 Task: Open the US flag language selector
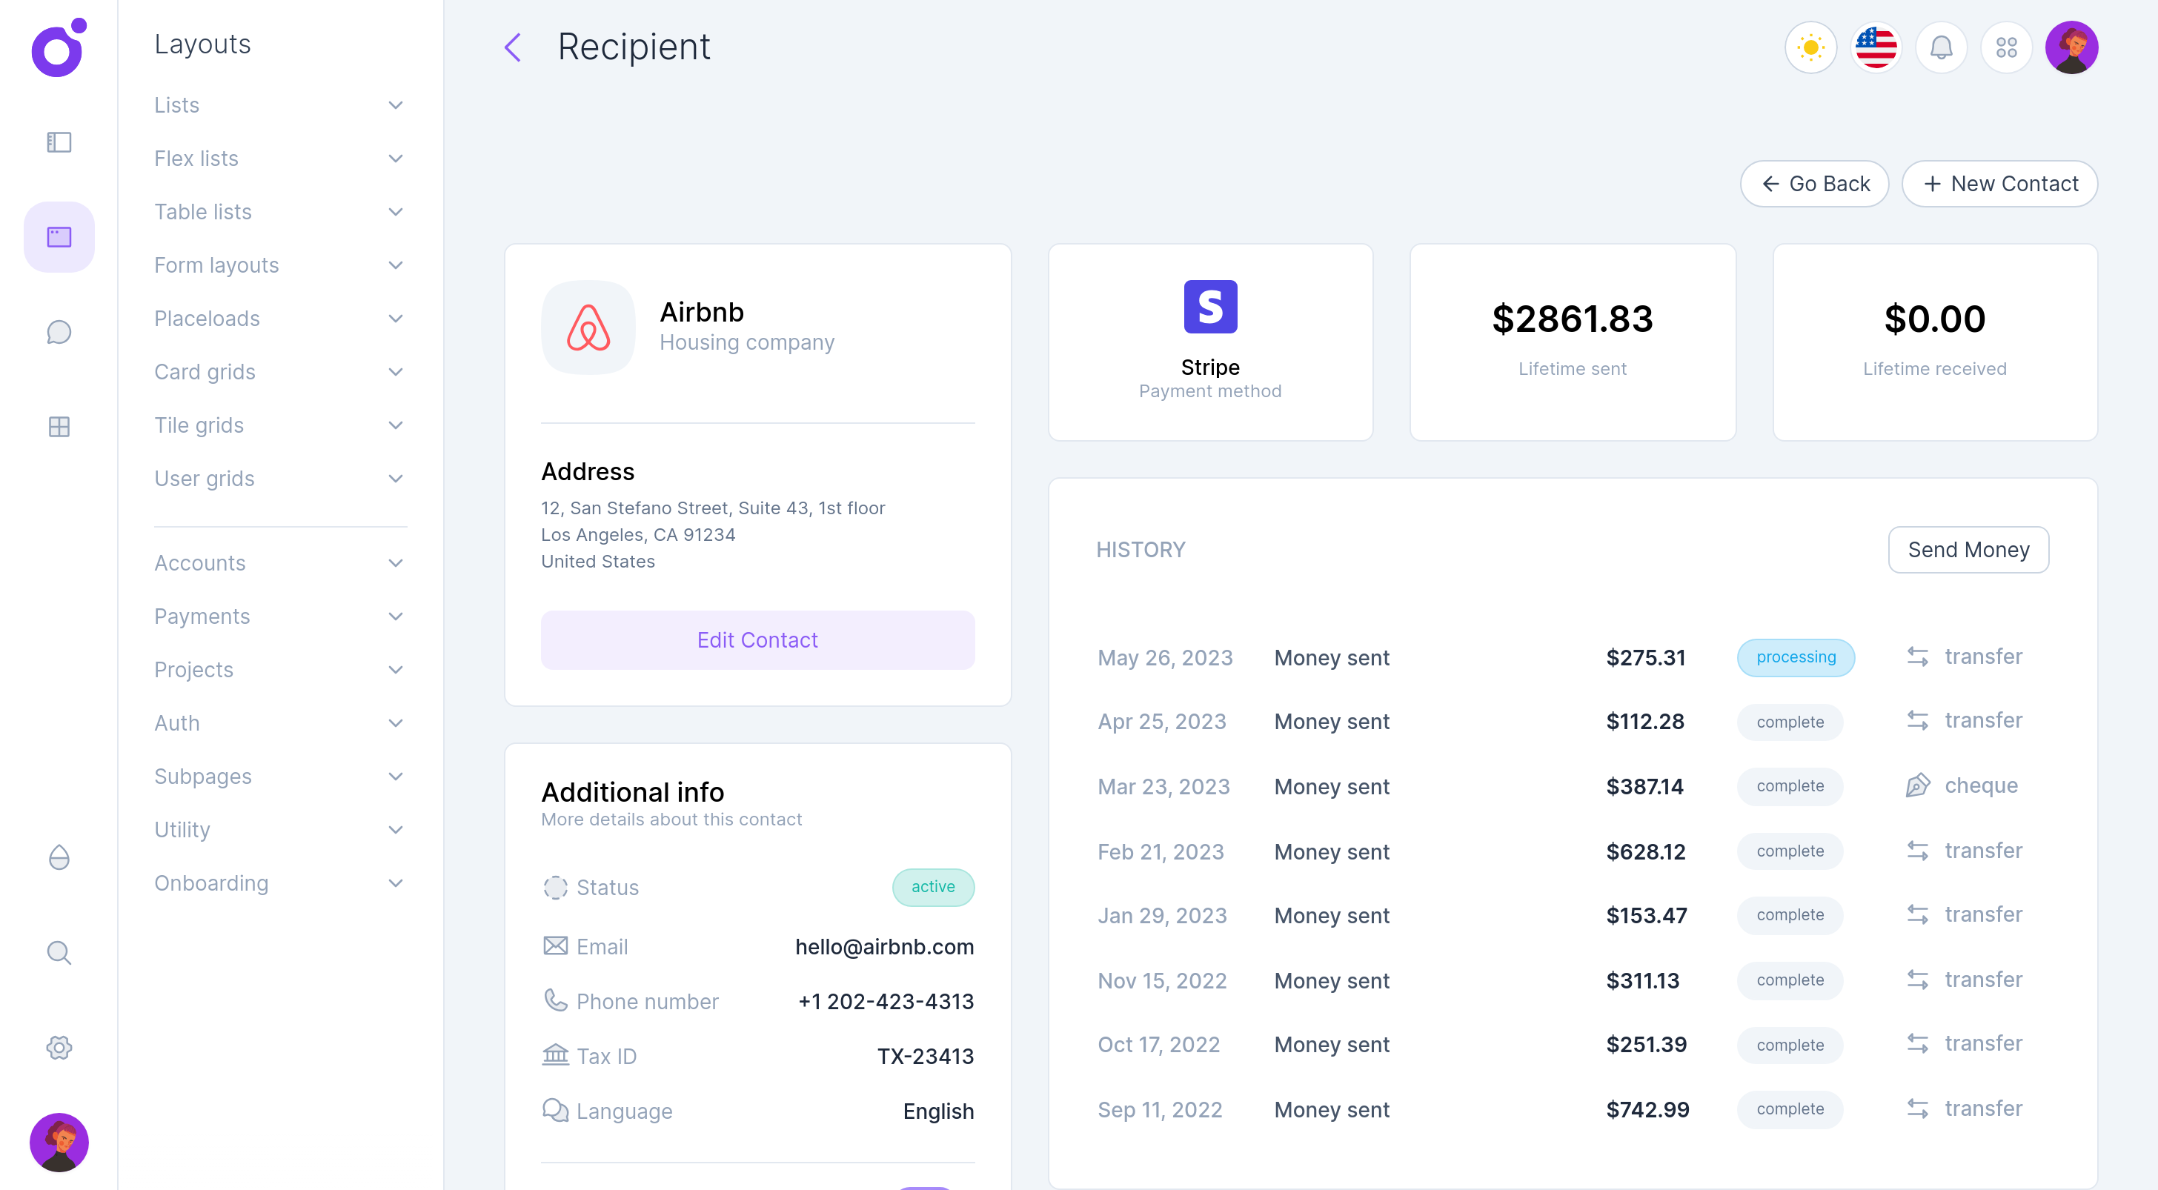[1876, 47]
